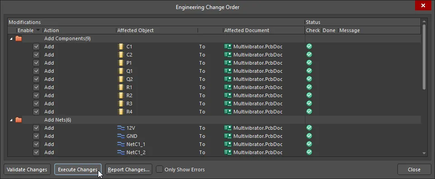The image size is (435, 179).
Task: Click green check status icon for 12V
Action: (309, 127)
